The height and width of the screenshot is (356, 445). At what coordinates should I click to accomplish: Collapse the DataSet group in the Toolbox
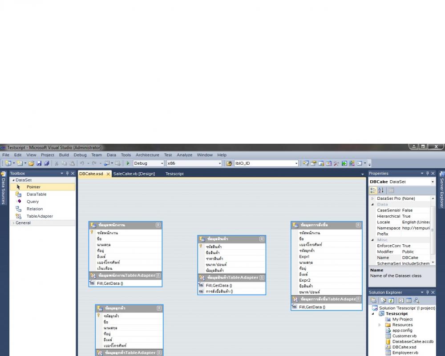13,180
